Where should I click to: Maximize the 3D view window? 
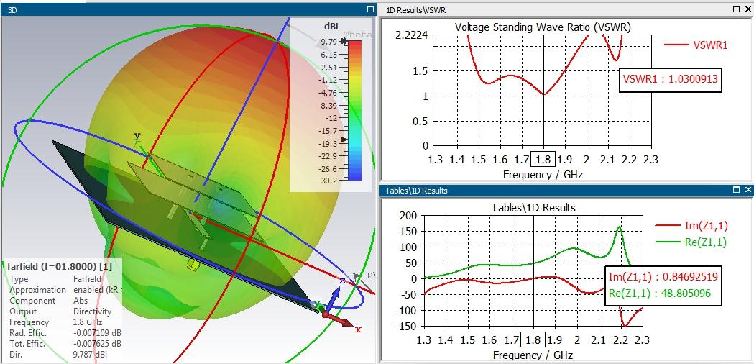(x=369, y=9)
